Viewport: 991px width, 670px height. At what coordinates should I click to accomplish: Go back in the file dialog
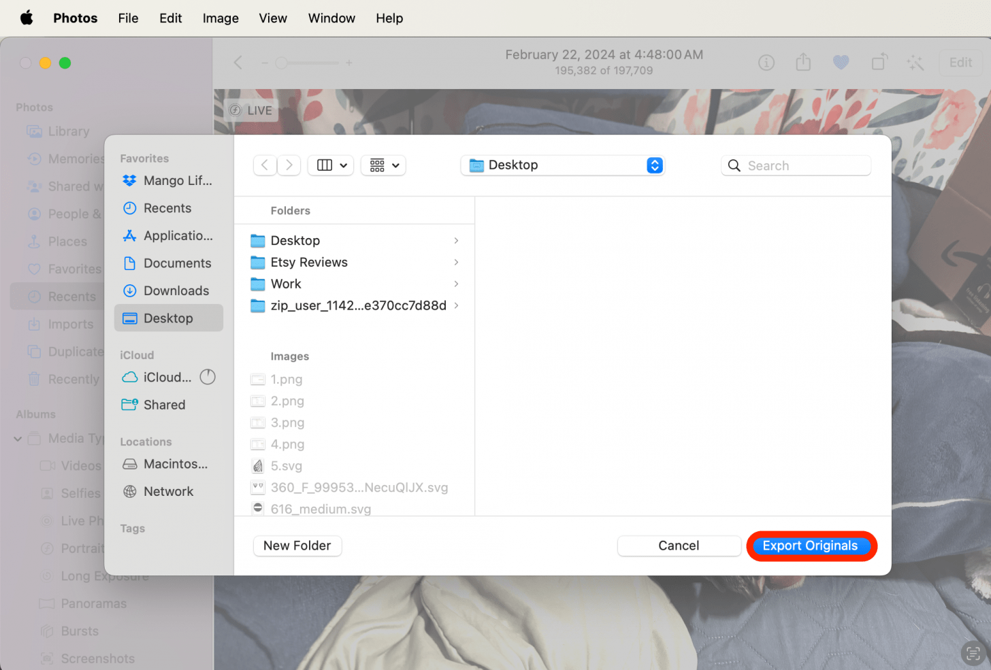point(265,165)
